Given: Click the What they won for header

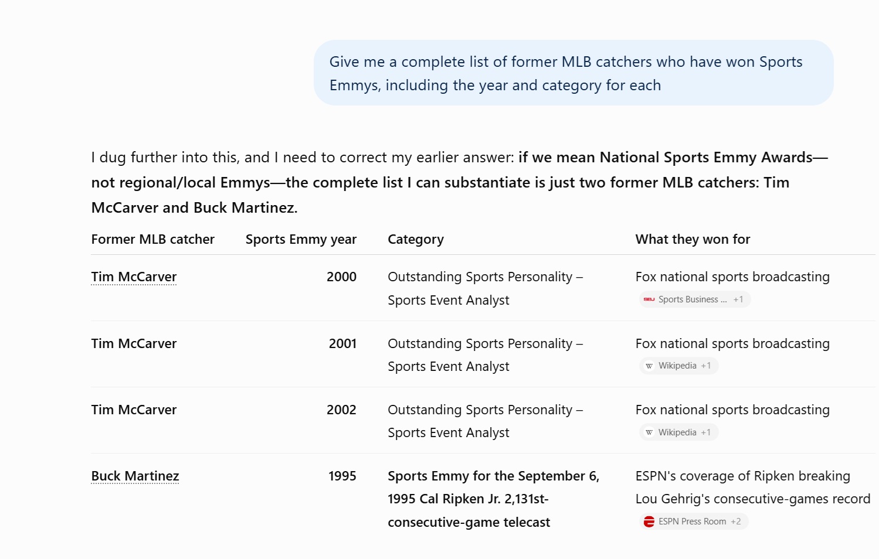Looking at the screenshot, I should pos(693,239).
